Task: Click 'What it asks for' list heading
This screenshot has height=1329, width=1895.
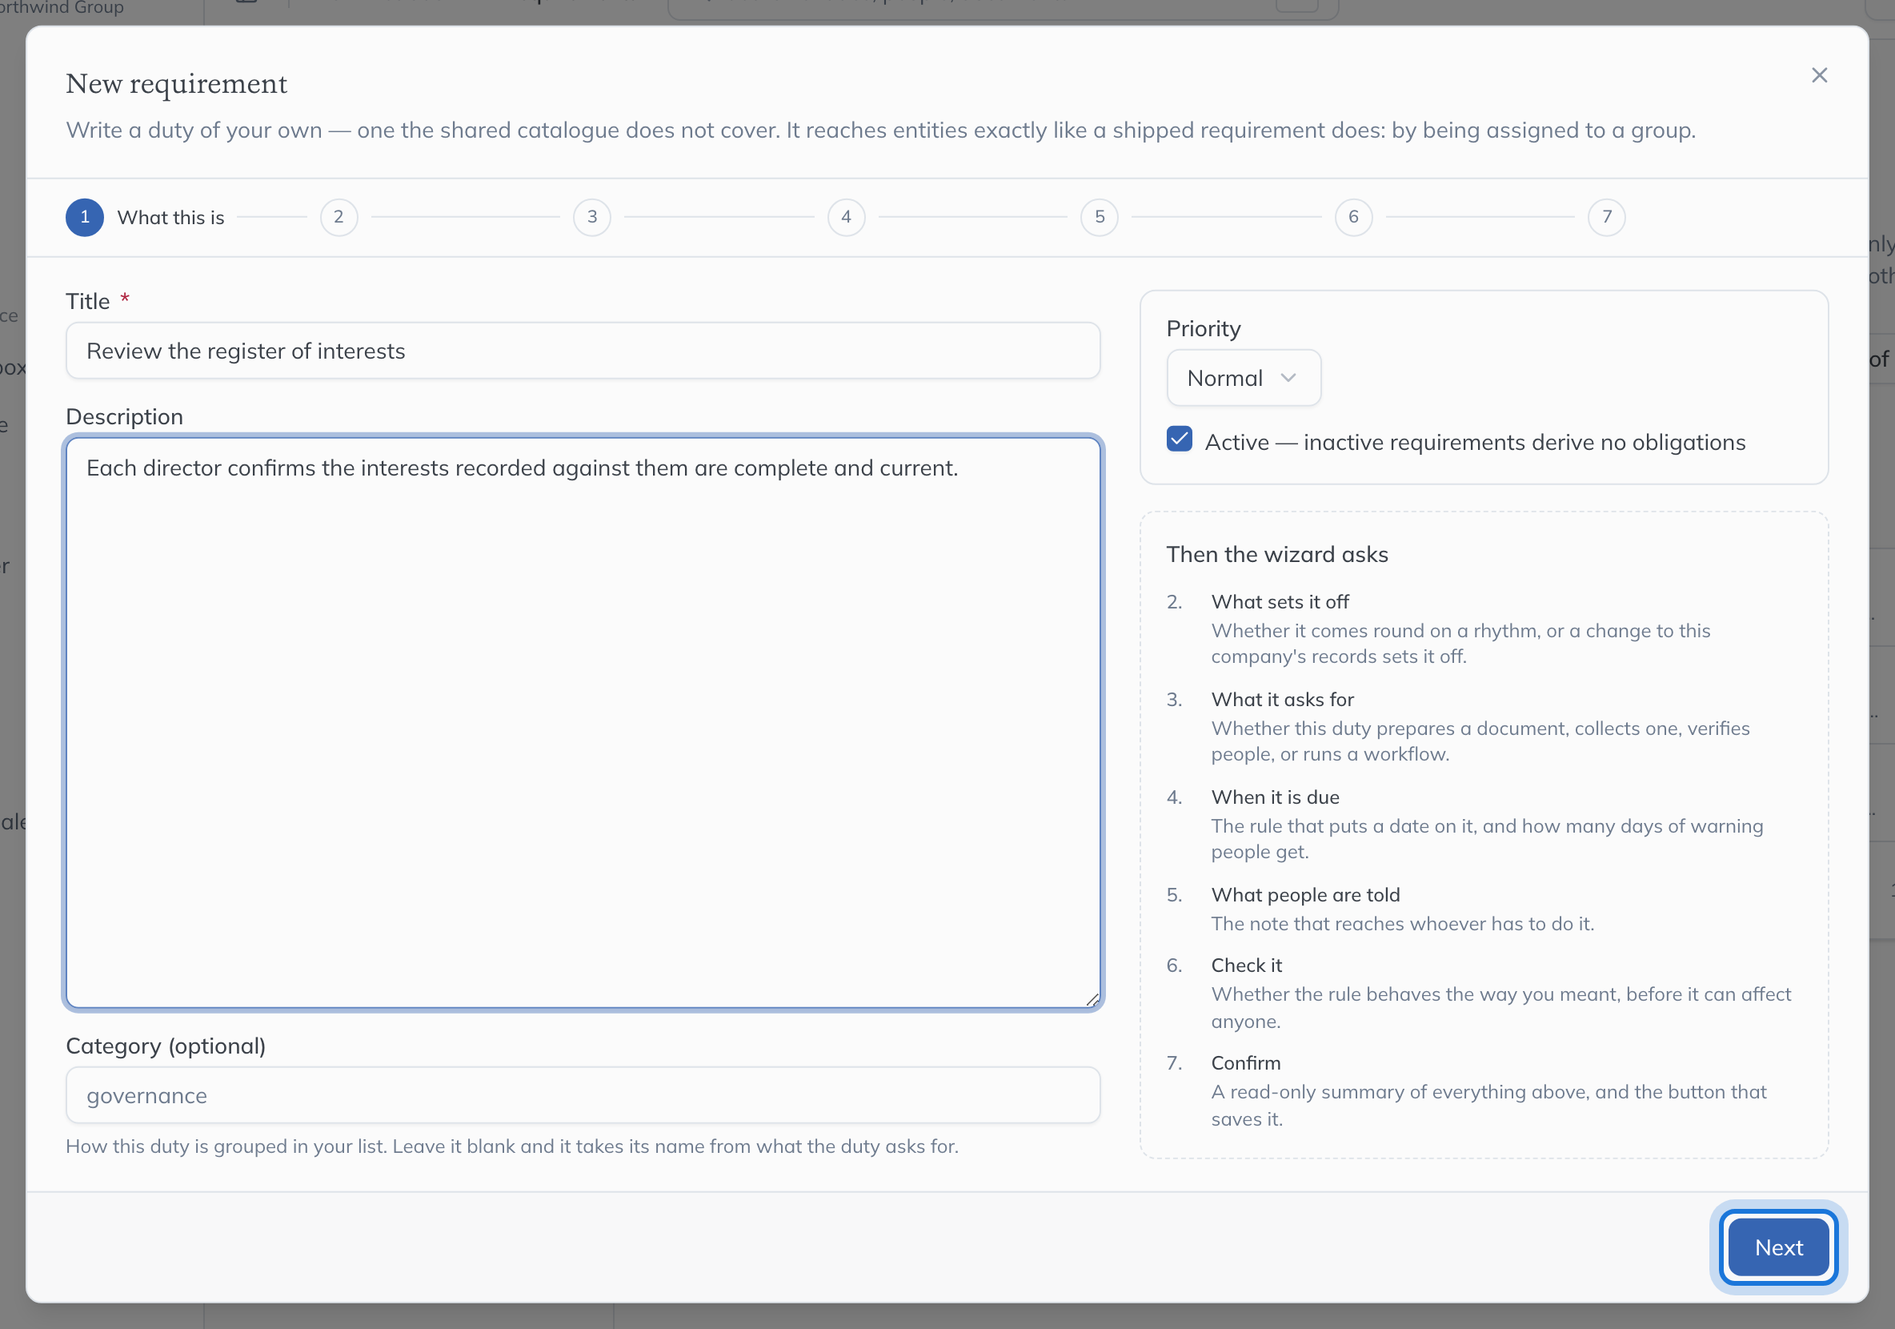Action: (x=1283, y=699)
